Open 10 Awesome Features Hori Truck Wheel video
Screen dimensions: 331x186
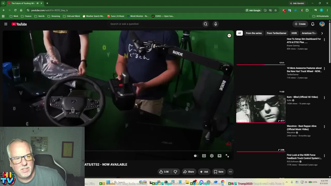[304, 70]
